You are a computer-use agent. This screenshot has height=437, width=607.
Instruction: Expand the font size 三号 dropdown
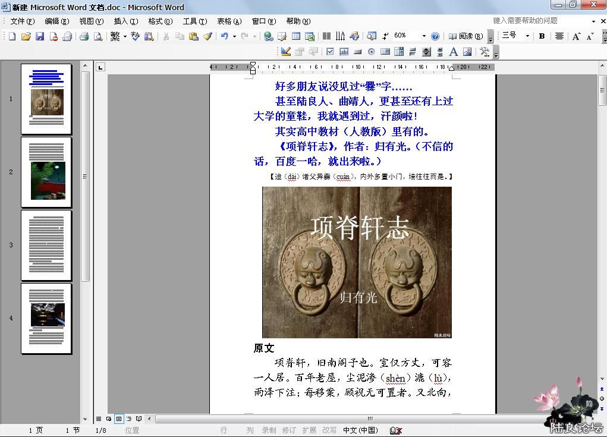coord(527,36)
